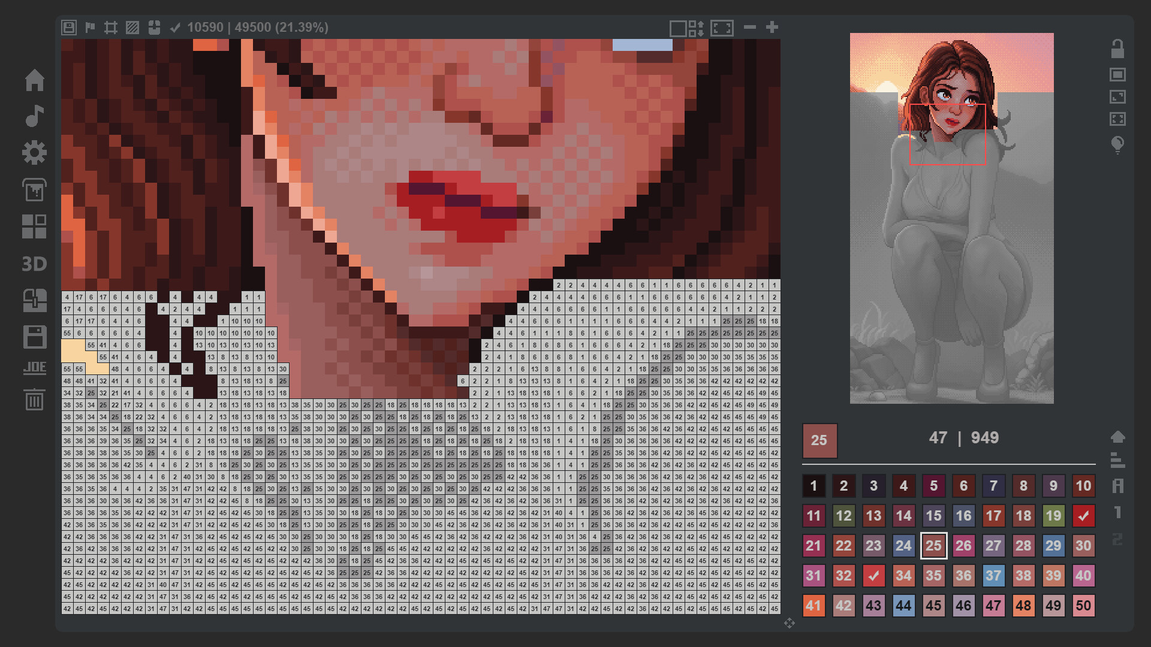Toggle the hatched fill pattern icon
This screenshot has height=647, width=1151.
pos(132,28)
